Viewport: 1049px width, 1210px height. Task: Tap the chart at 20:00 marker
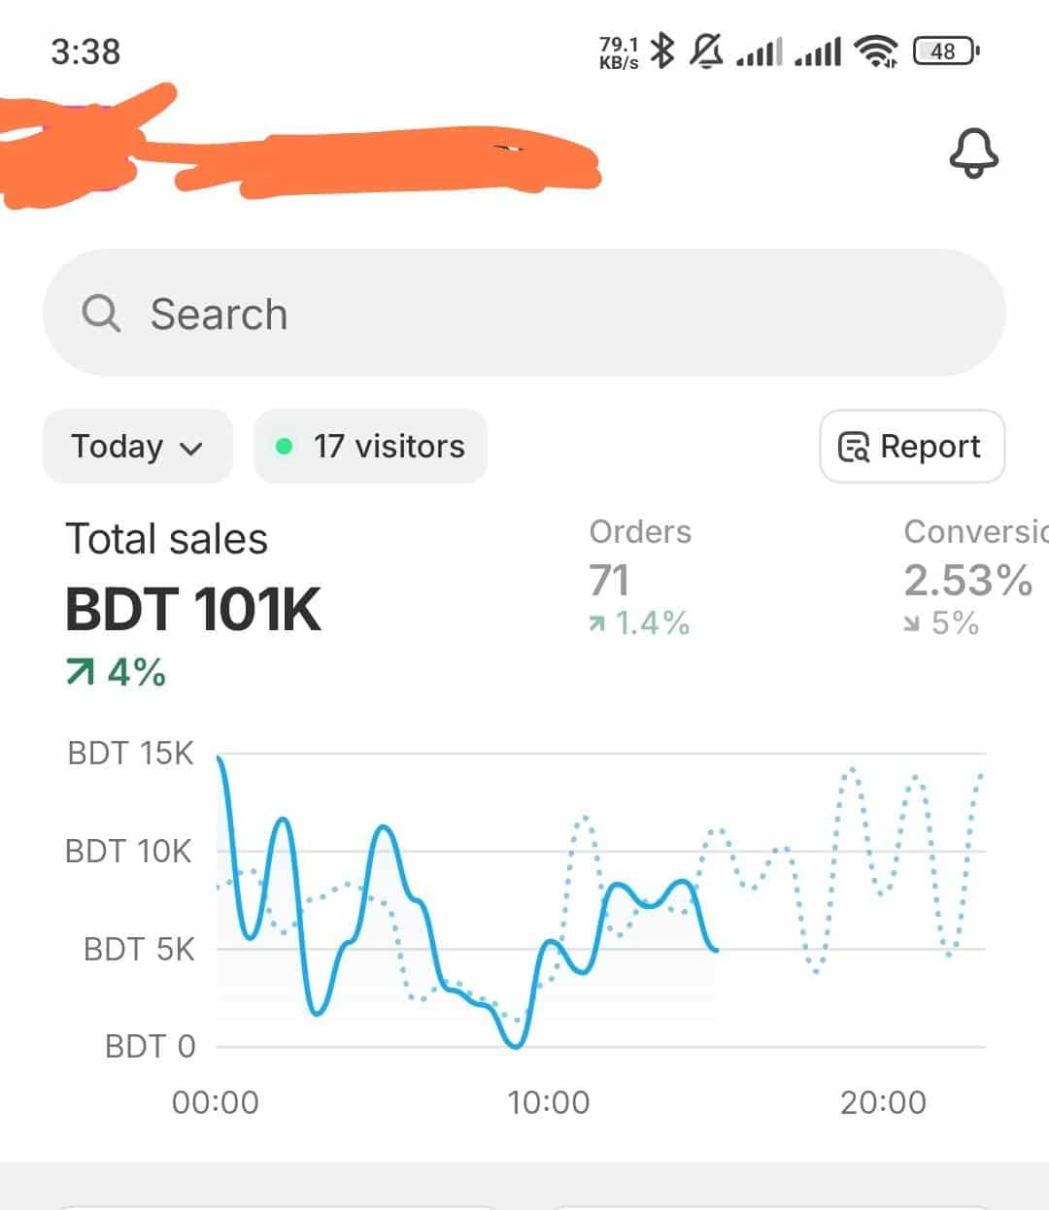pyautogui.click(x=883, y=1103)
